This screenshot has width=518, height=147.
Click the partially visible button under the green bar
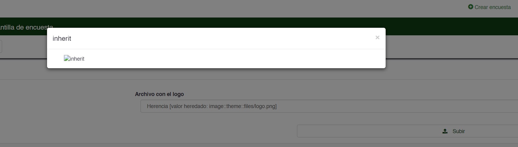click(x=1, y=46)
